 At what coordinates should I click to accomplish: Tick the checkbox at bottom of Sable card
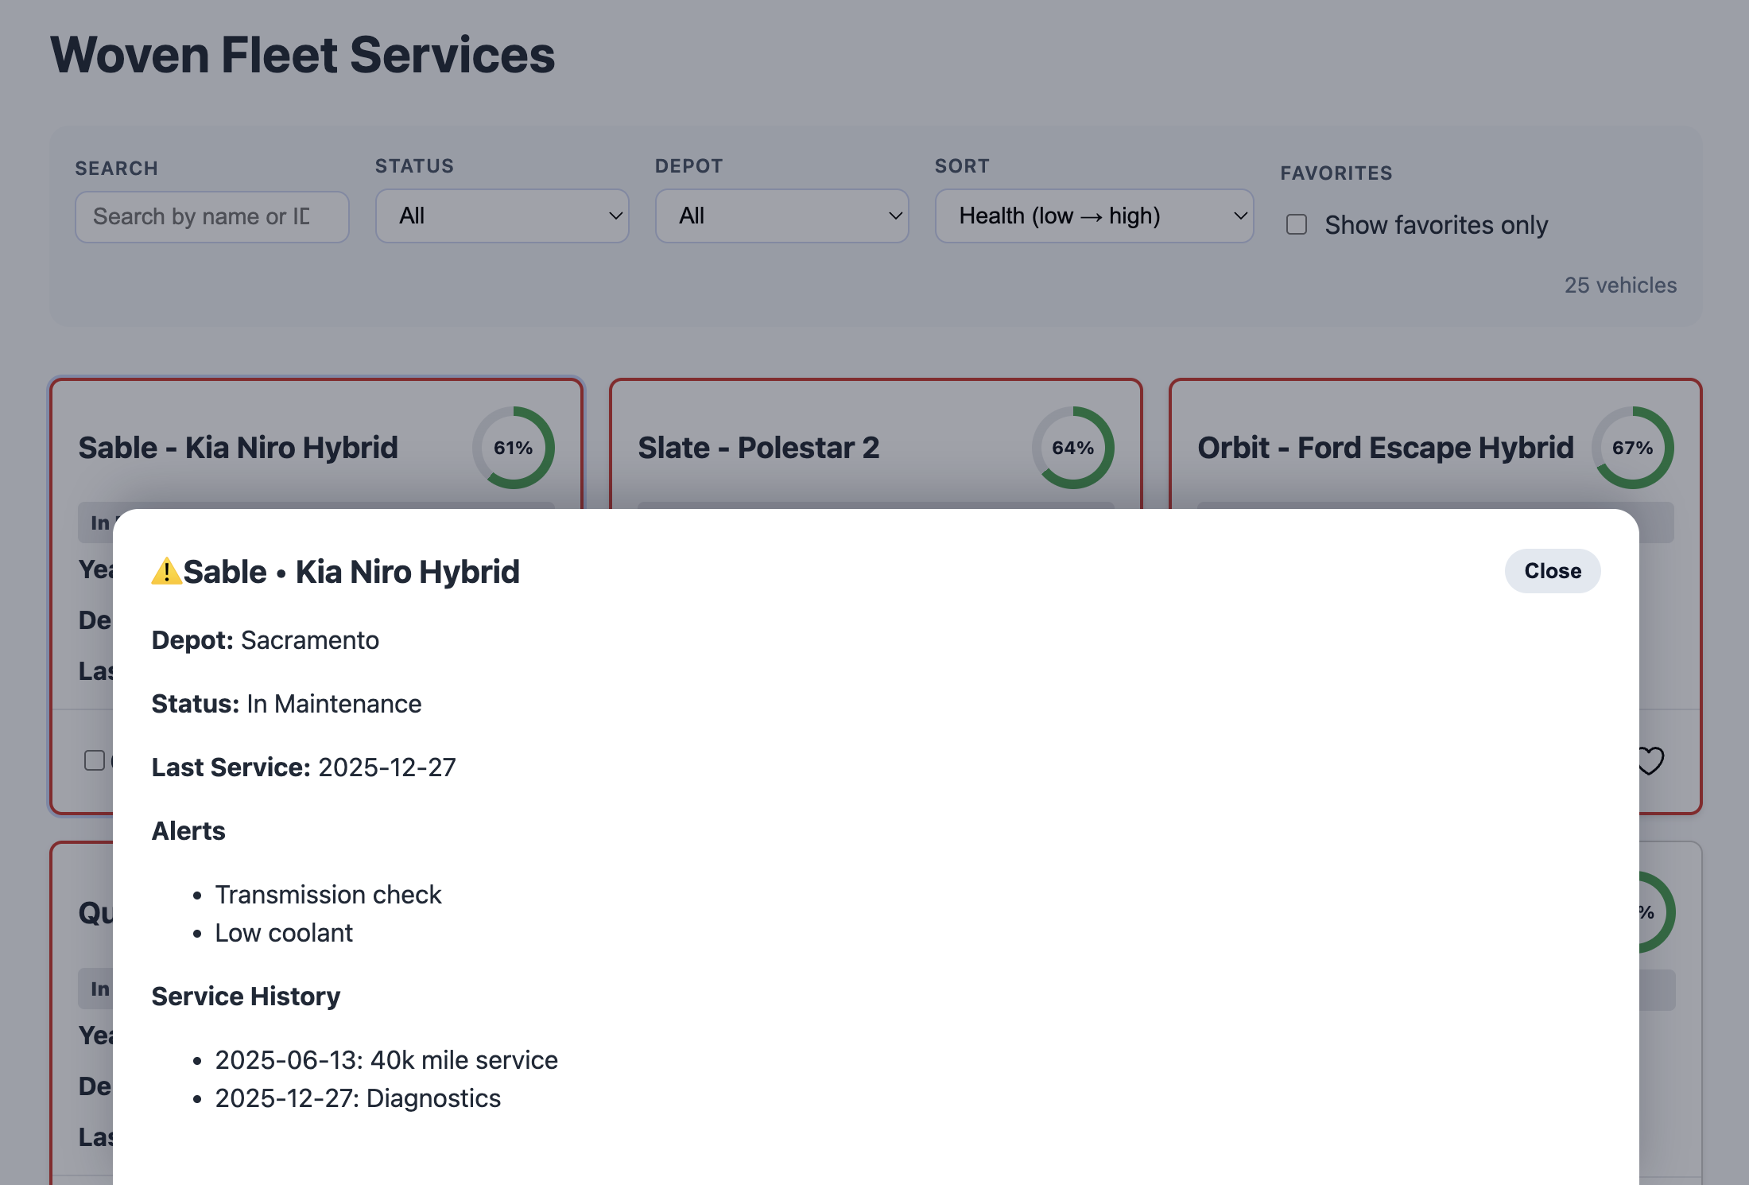click(95, 760)
